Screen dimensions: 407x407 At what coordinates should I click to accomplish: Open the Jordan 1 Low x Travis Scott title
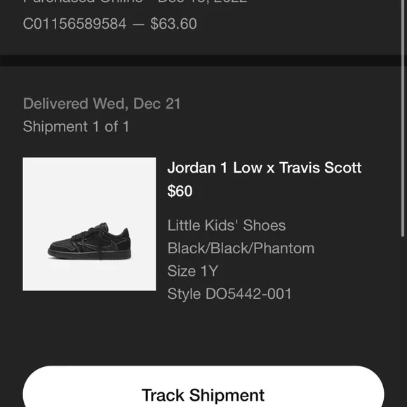click(x=265, y=168)
